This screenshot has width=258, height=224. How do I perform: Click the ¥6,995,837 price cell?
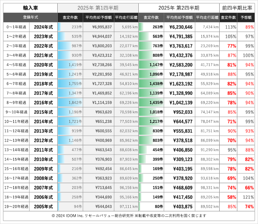[x=98, y=27]
